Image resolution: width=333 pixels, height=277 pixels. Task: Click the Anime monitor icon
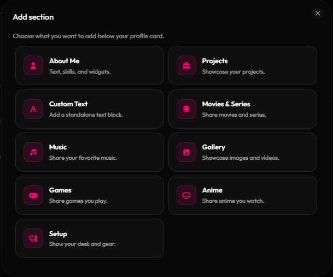pyautogui.click(x=186, y=195)
